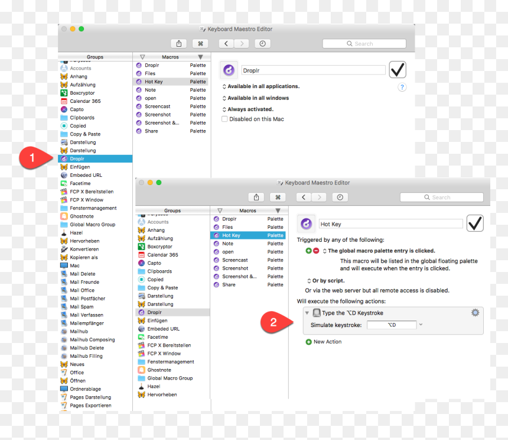Click the green plus to add a trigger
Viewport: 508px width, 440px height.
pyautogui.click(x=308, y=251)
